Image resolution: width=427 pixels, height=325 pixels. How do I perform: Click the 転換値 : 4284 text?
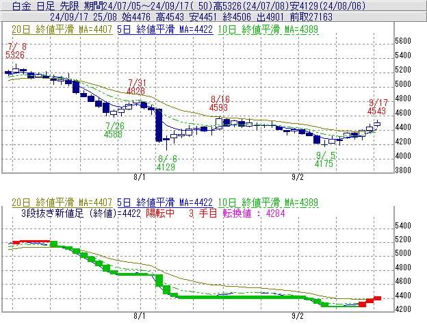click(254, 213)
